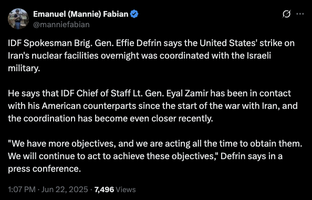Select the Jun 22, 2025 date
312x200 pixels.
(x=65, y=190)
